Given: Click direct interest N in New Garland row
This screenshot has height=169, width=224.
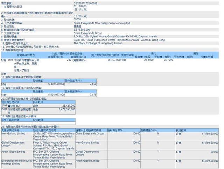Looking at the screenshot, I should [x=158, y=133].
